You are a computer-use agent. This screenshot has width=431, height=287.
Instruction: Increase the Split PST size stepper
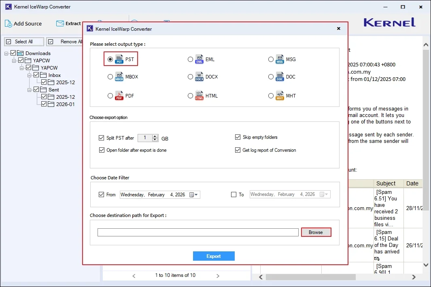point(154,136)
